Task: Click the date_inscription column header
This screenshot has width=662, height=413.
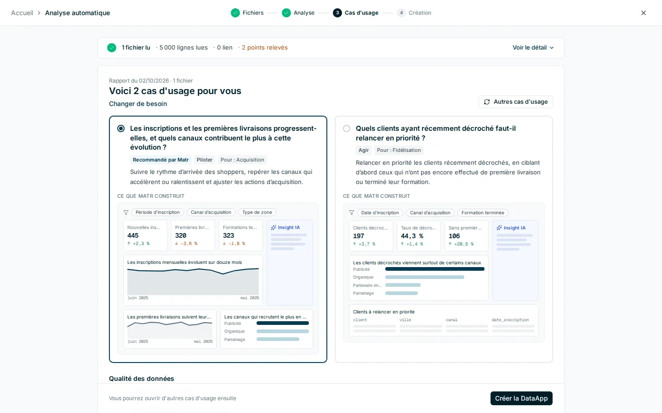Action: (510, 320)
